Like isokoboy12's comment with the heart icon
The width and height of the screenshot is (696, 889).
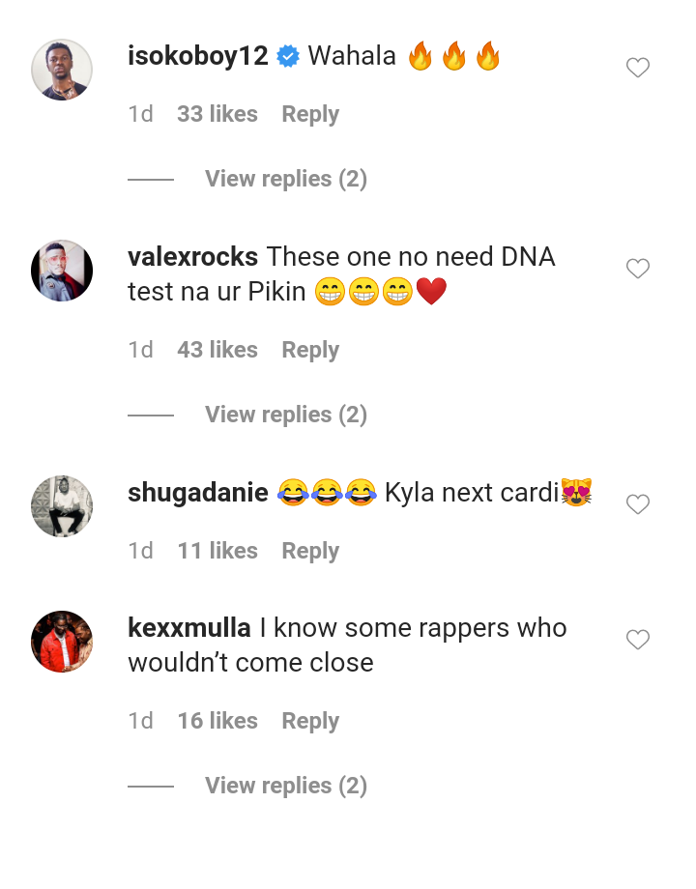click(637, 68)
